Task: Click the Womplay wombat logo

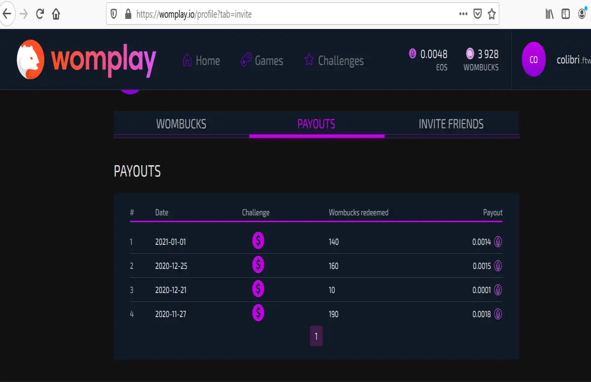Action: coord(31,60)
